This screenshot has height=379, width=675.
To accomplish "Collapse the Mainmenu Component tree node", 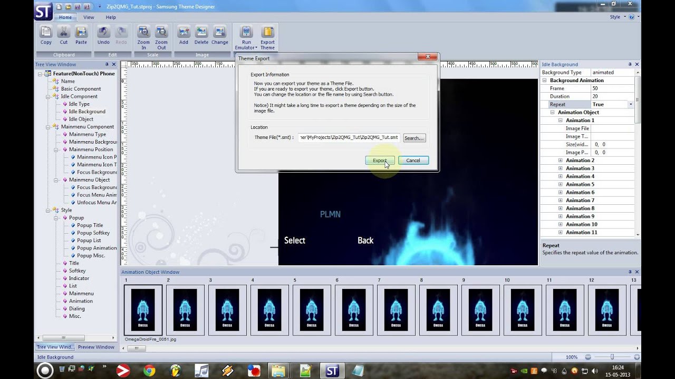I will pos(47,127).
